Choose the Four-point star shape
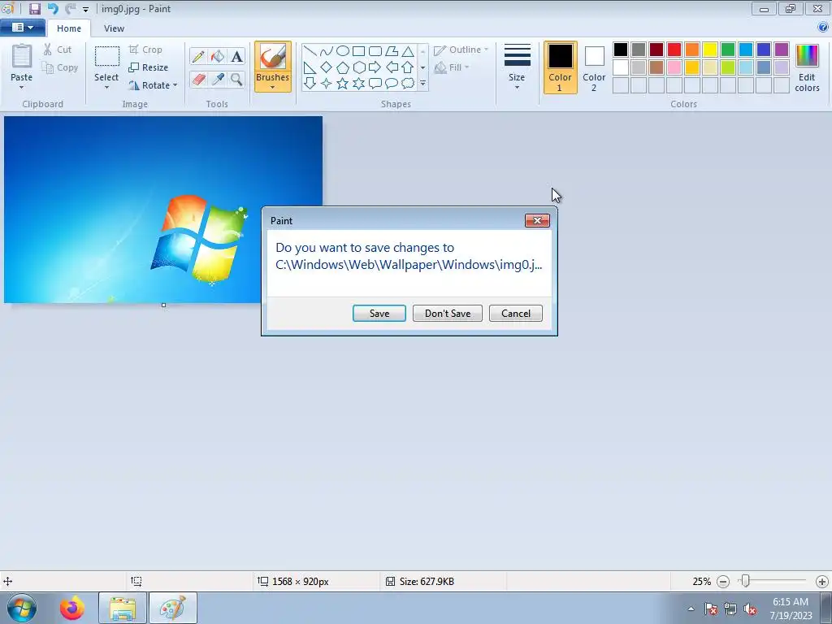The width and height of the screenshot is (832, 624). (x=327, y=84)
